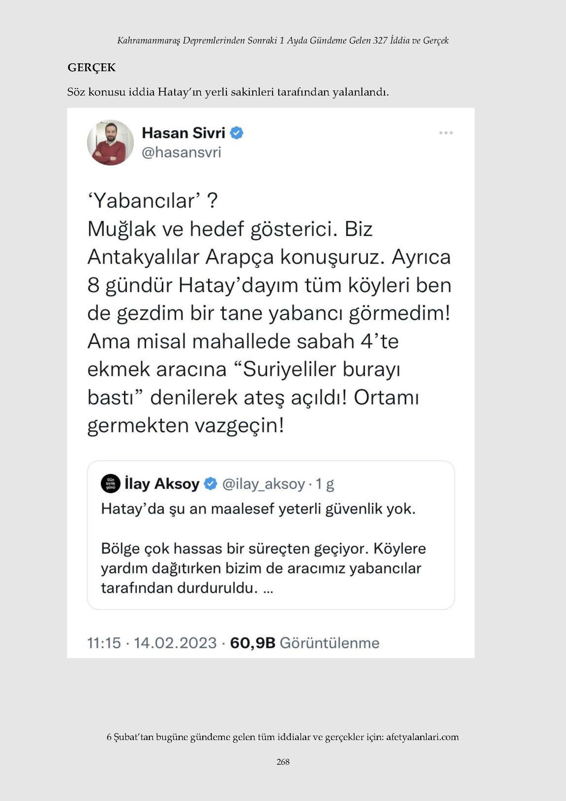Click the GERÇEK heading
This screenshot has width=566, height=801.
(91, 68)
